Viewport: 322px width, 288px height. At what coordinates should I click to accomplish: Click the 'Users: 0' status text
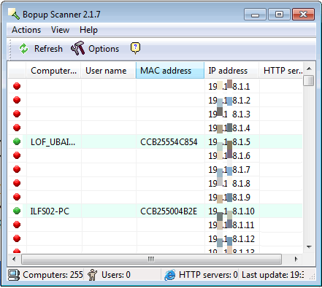[116, 275]
